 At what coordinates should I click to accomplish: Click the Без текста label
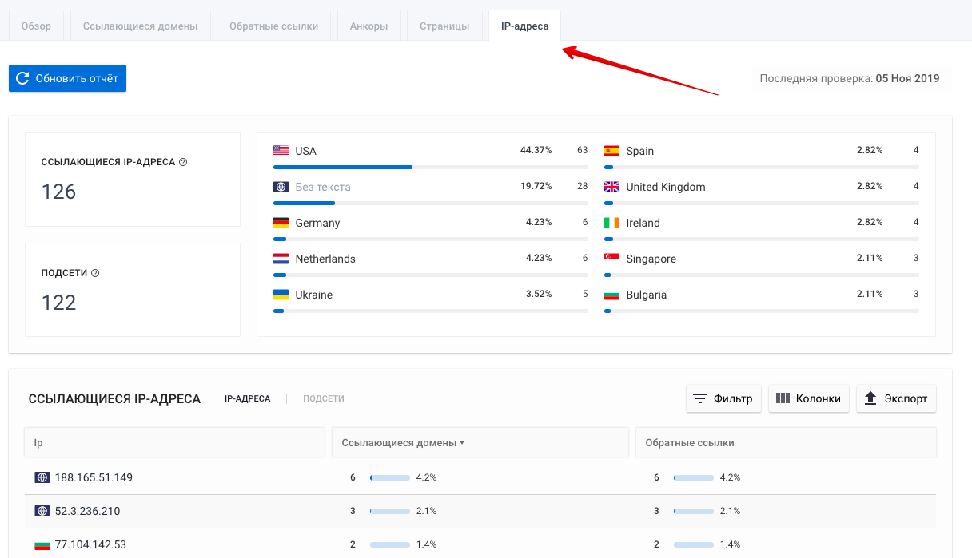(x=323, y=187)
